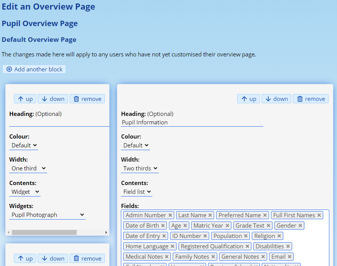This screenshot has width=337, height=266.
Task: Remove the Medical Notes tag
Action: [x=167, y=257]
